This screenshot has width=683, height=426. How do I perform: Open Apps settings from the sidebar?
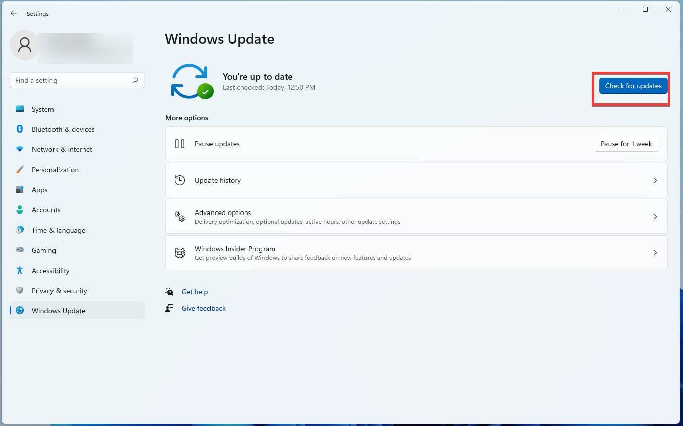(19, 190)
